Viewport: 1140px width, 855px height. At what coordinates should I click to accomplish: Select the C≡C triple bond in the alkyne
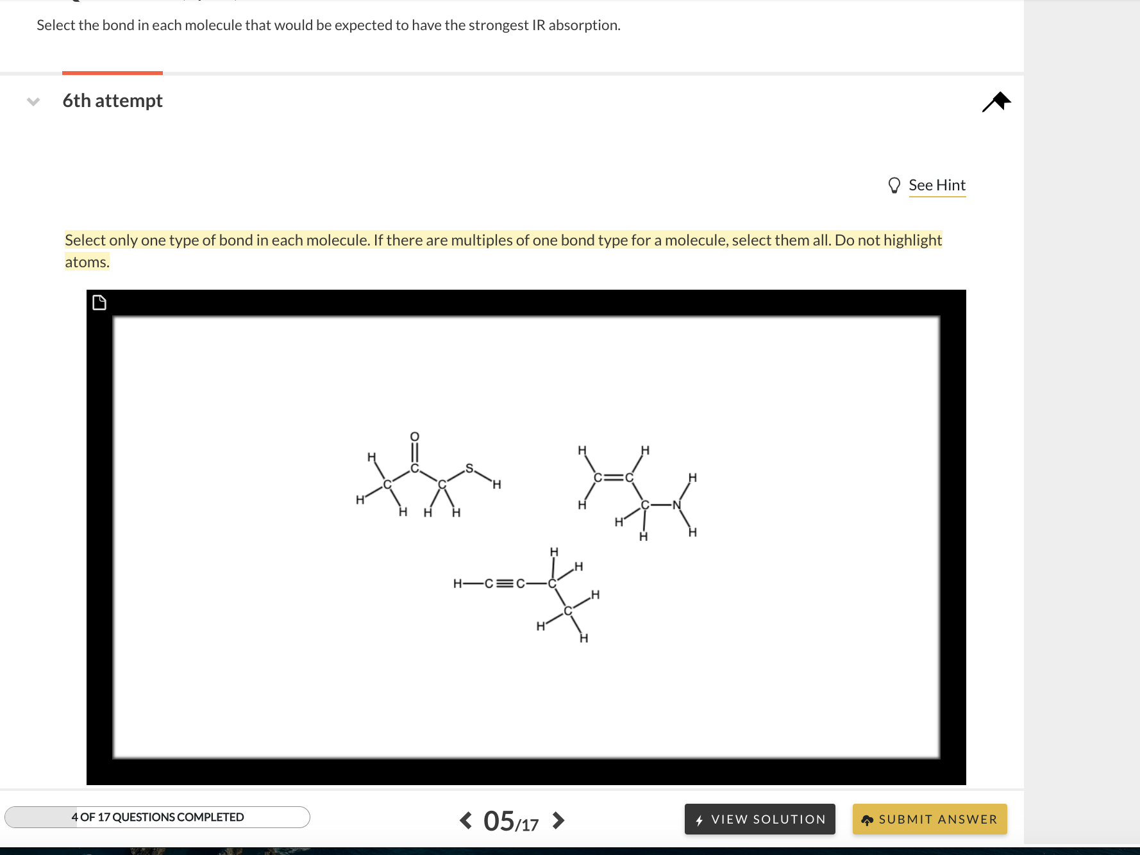point(506,583)
